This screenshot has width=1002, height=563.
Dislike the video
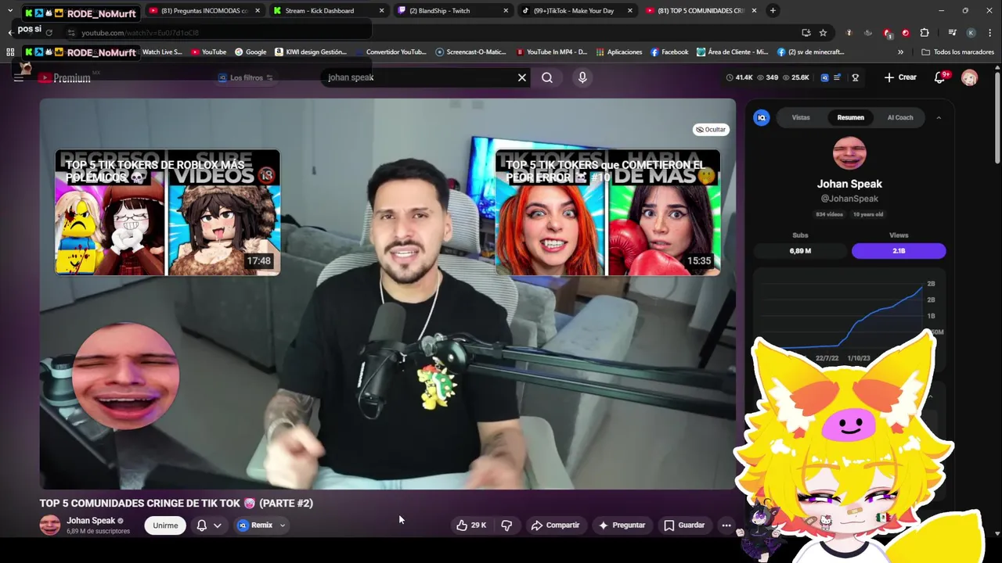(506, 525)
